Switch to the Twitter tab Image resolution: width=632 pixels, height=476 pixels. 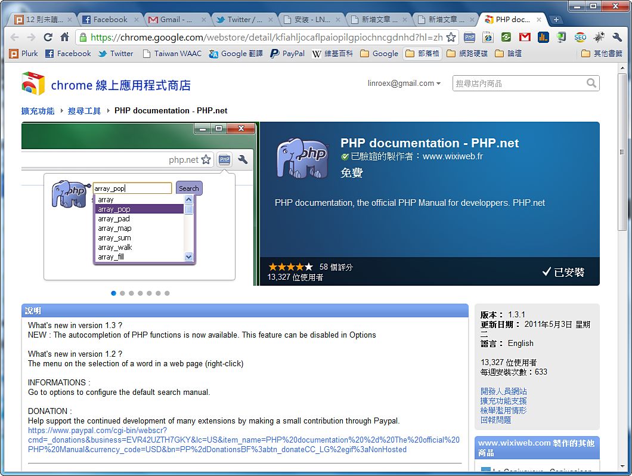click(x=243, y=19)
